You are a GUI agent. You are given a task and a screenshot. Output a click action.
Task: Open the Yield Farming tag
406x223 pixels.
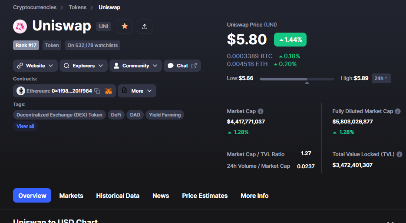165,115
